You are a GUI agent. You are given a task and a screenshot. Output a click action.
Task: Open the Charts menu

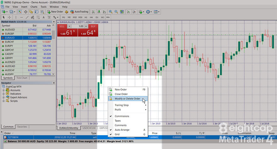tap(34, 7)
